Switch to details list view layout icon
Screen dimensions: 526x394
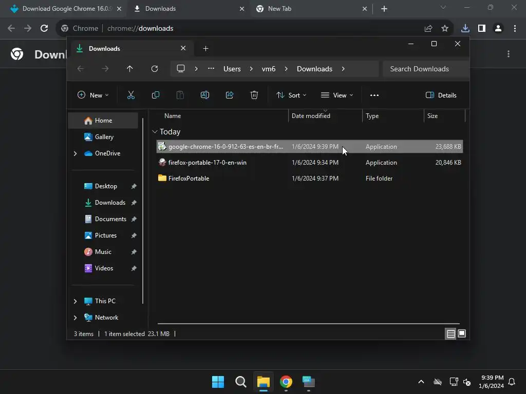click(450, 333)
